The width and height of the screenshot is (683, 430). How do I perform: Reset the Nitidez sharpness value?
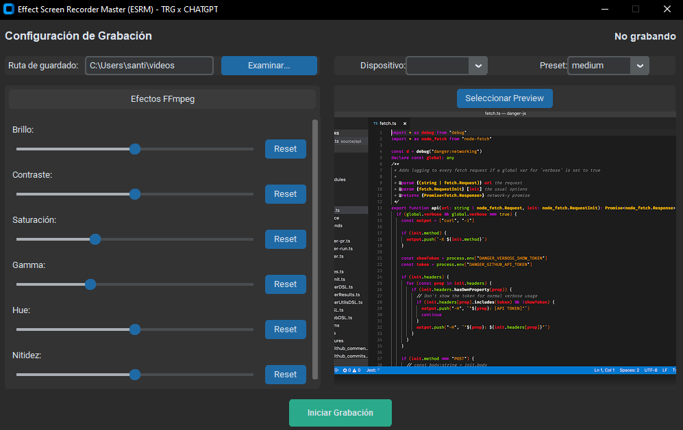[285, 375]
